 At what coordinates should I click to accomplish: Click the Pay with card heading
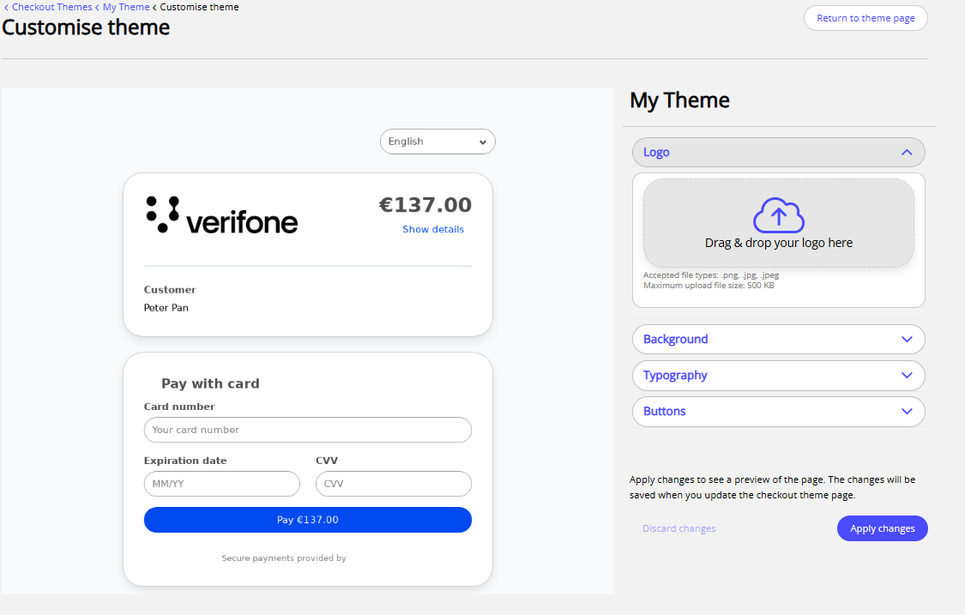210,383
